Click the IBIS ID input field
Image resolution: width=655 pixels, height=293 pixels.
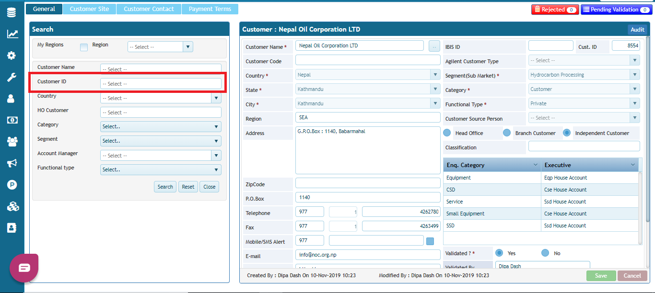[551, 46]
